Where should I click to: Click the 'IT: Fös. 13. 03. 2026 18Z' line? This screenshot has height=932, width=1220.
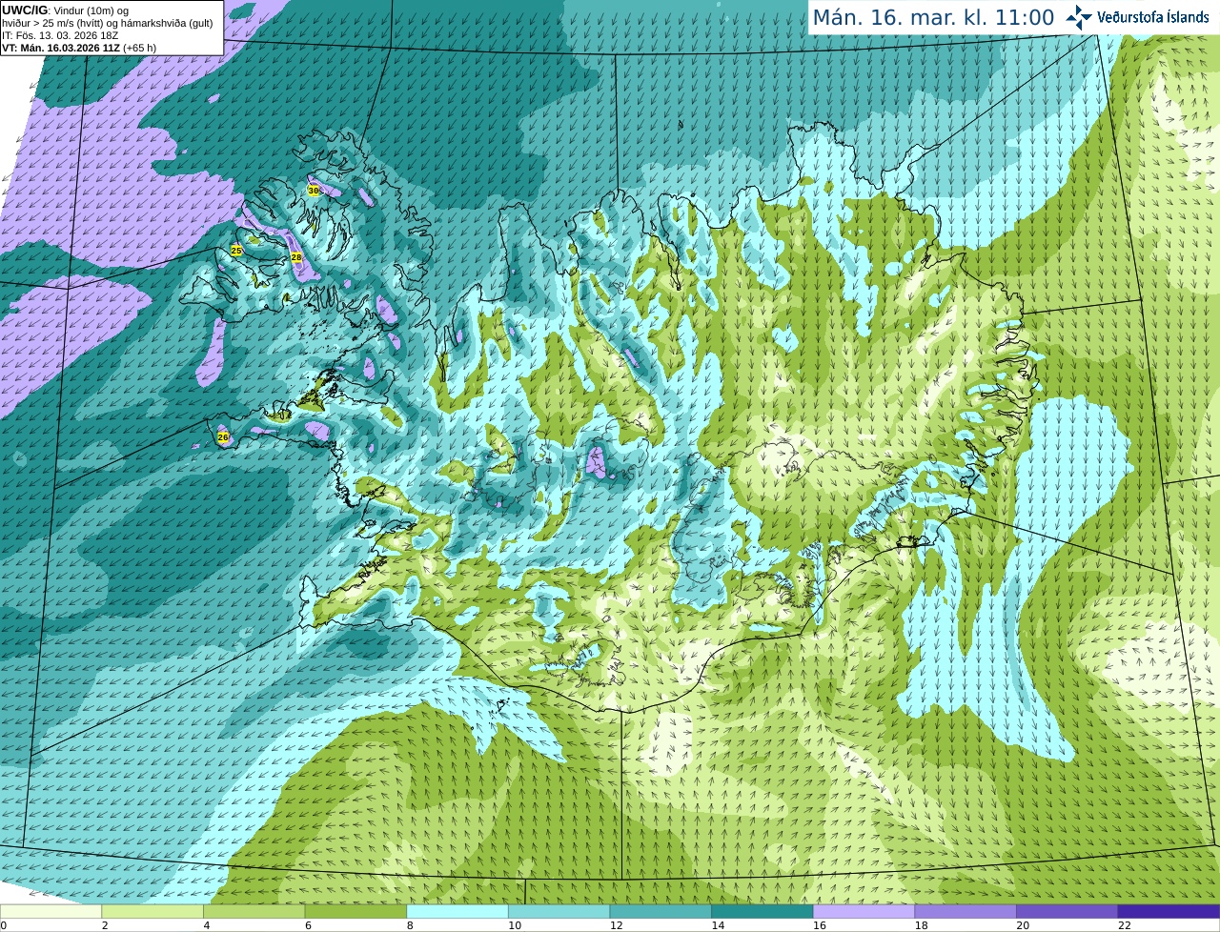60,35
